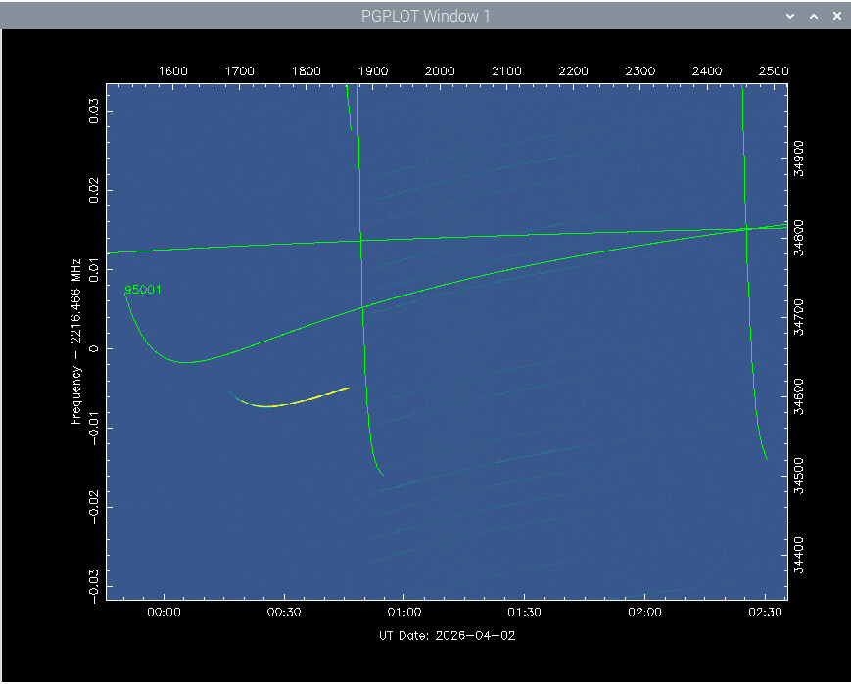The image size is (851, 684).
Task: Click the 0.03 frequency axis label
Action: pos(95,112)
